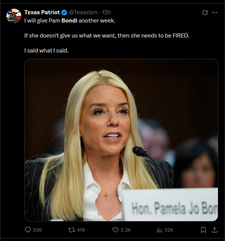Open the attached hearing photo
This screenshot has height=241, width=225.
[x=121, y=140]
